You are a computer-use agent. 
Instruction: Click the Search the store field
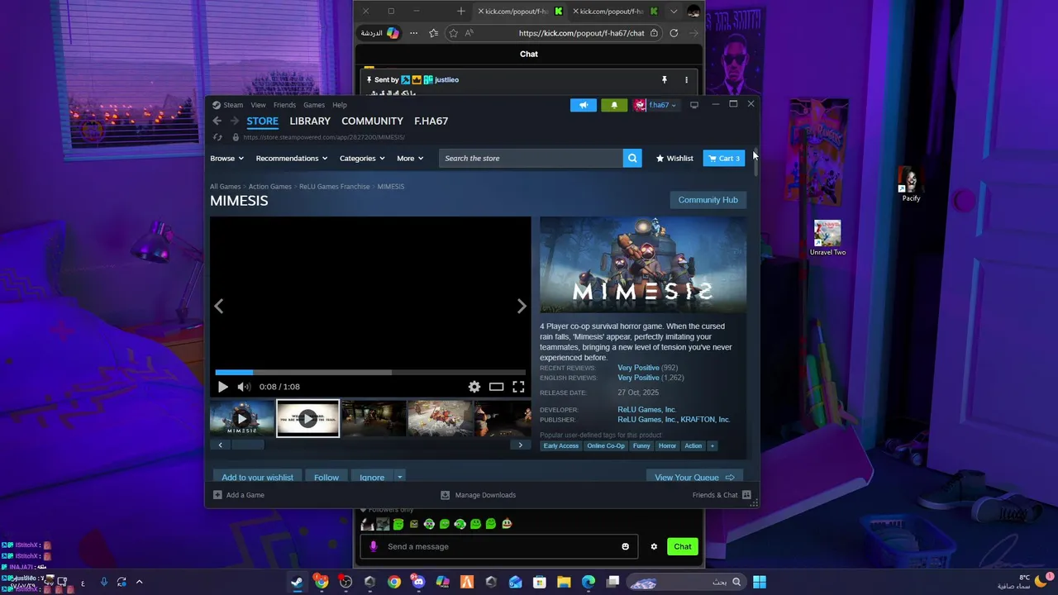pyautogui.click(x=531, y=158)
